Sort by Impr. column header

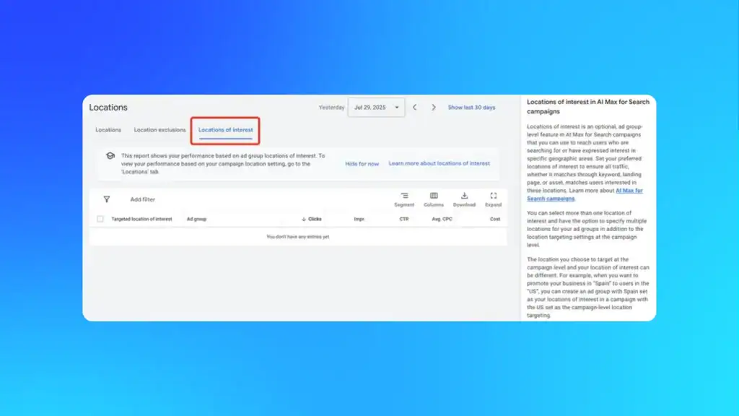pyautogui.click(x=359, y=219)
